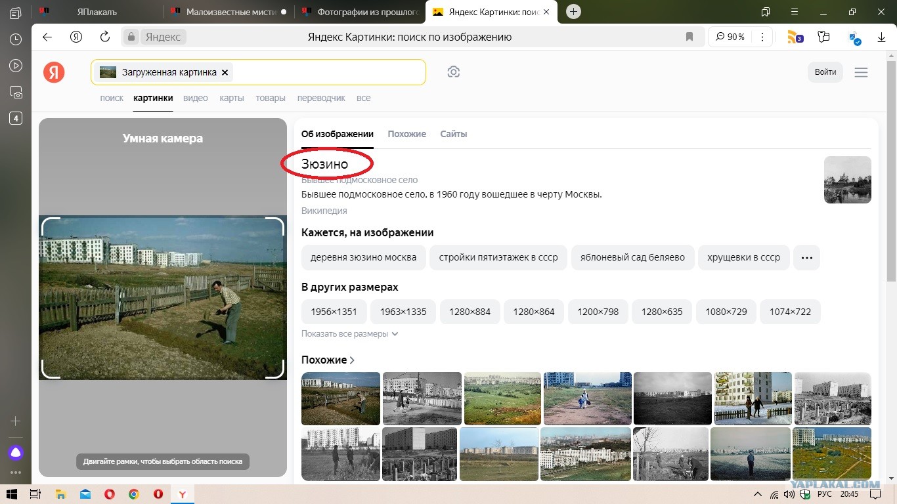Bookmark this page in the address bar

pyautogui.click(x=689, y=37)
